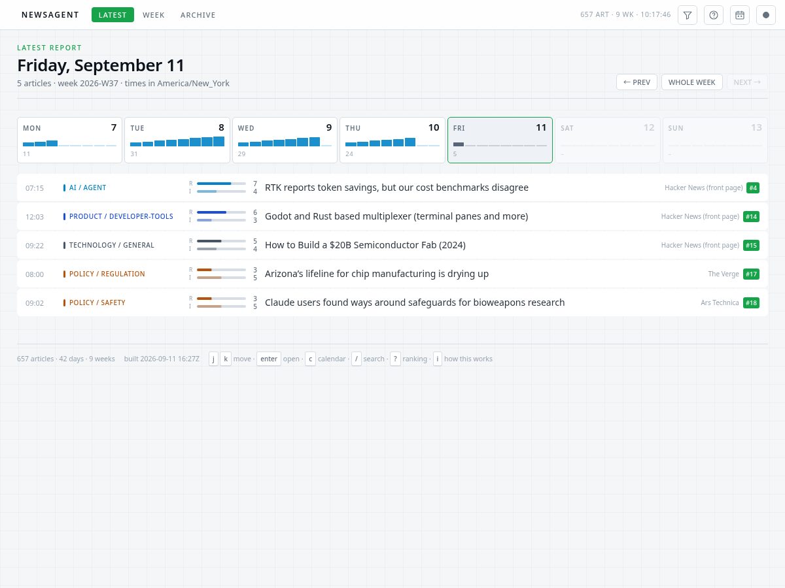Click the 09:02 timestamp

coord(35,303)
